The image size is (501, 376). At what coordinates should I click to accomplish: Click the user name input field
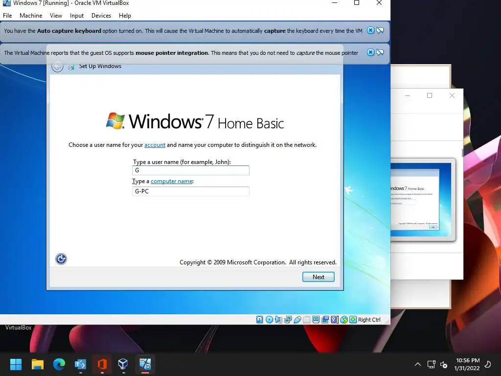[191, 170]
